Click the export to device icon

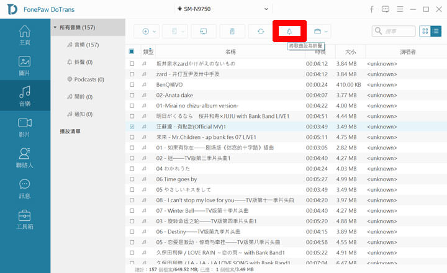[174, 32]
